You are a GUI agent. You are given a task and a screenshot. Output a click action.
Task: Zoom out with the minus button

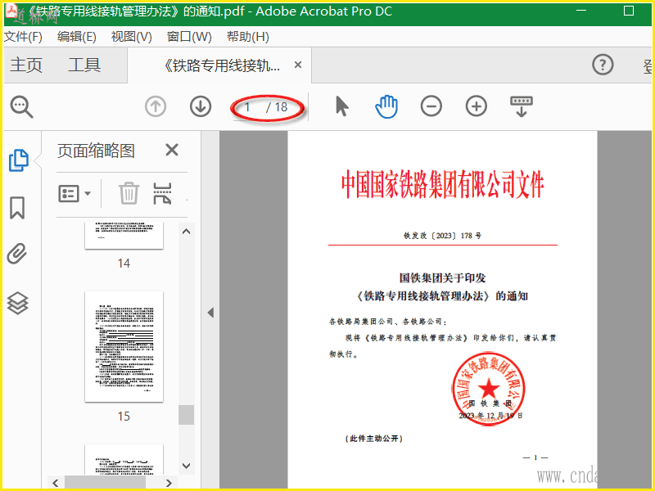(x=431, y=106)
